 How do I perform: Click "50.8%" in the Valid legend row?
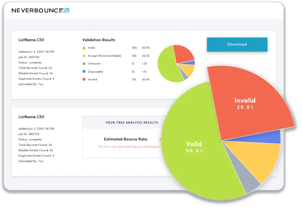pos(146,48)
